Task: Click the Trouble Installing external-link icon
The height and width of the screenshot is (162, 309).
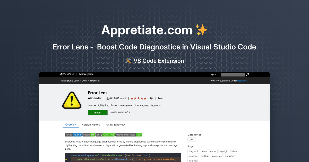Action: 130,112
